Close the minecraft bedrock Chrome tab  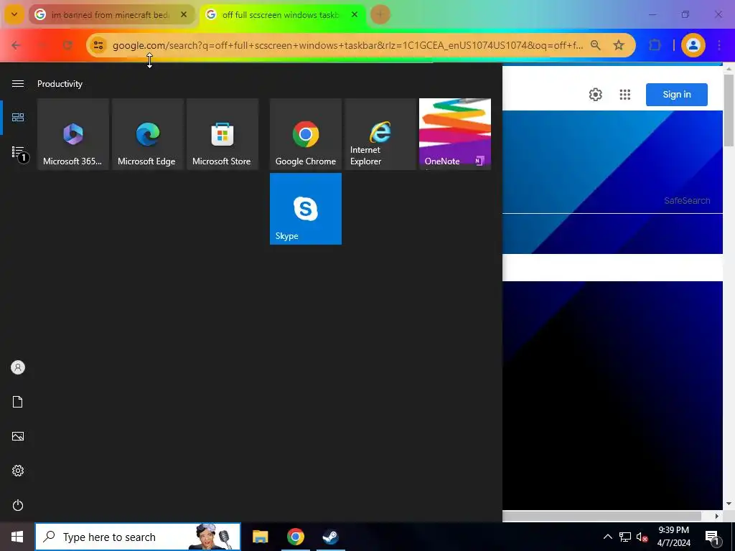(x=184, y=14)
